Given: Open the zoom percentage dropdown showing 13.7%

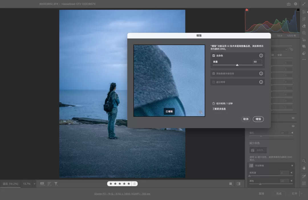Looking at the screenshot, I should tap(35, 184).
